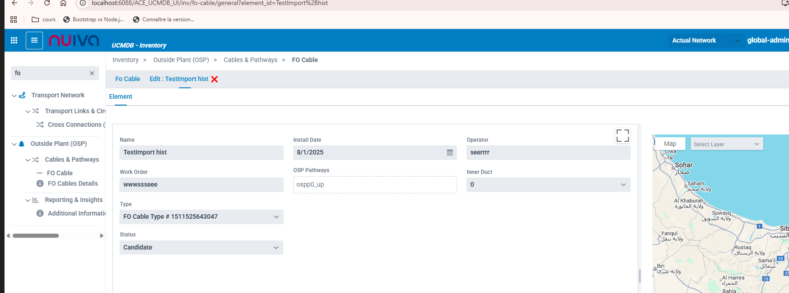Image resolution: width=789 pixels, height=293 pixels.
Task: Open FO Cables Details in sidebar
Action: pos(72,183)
